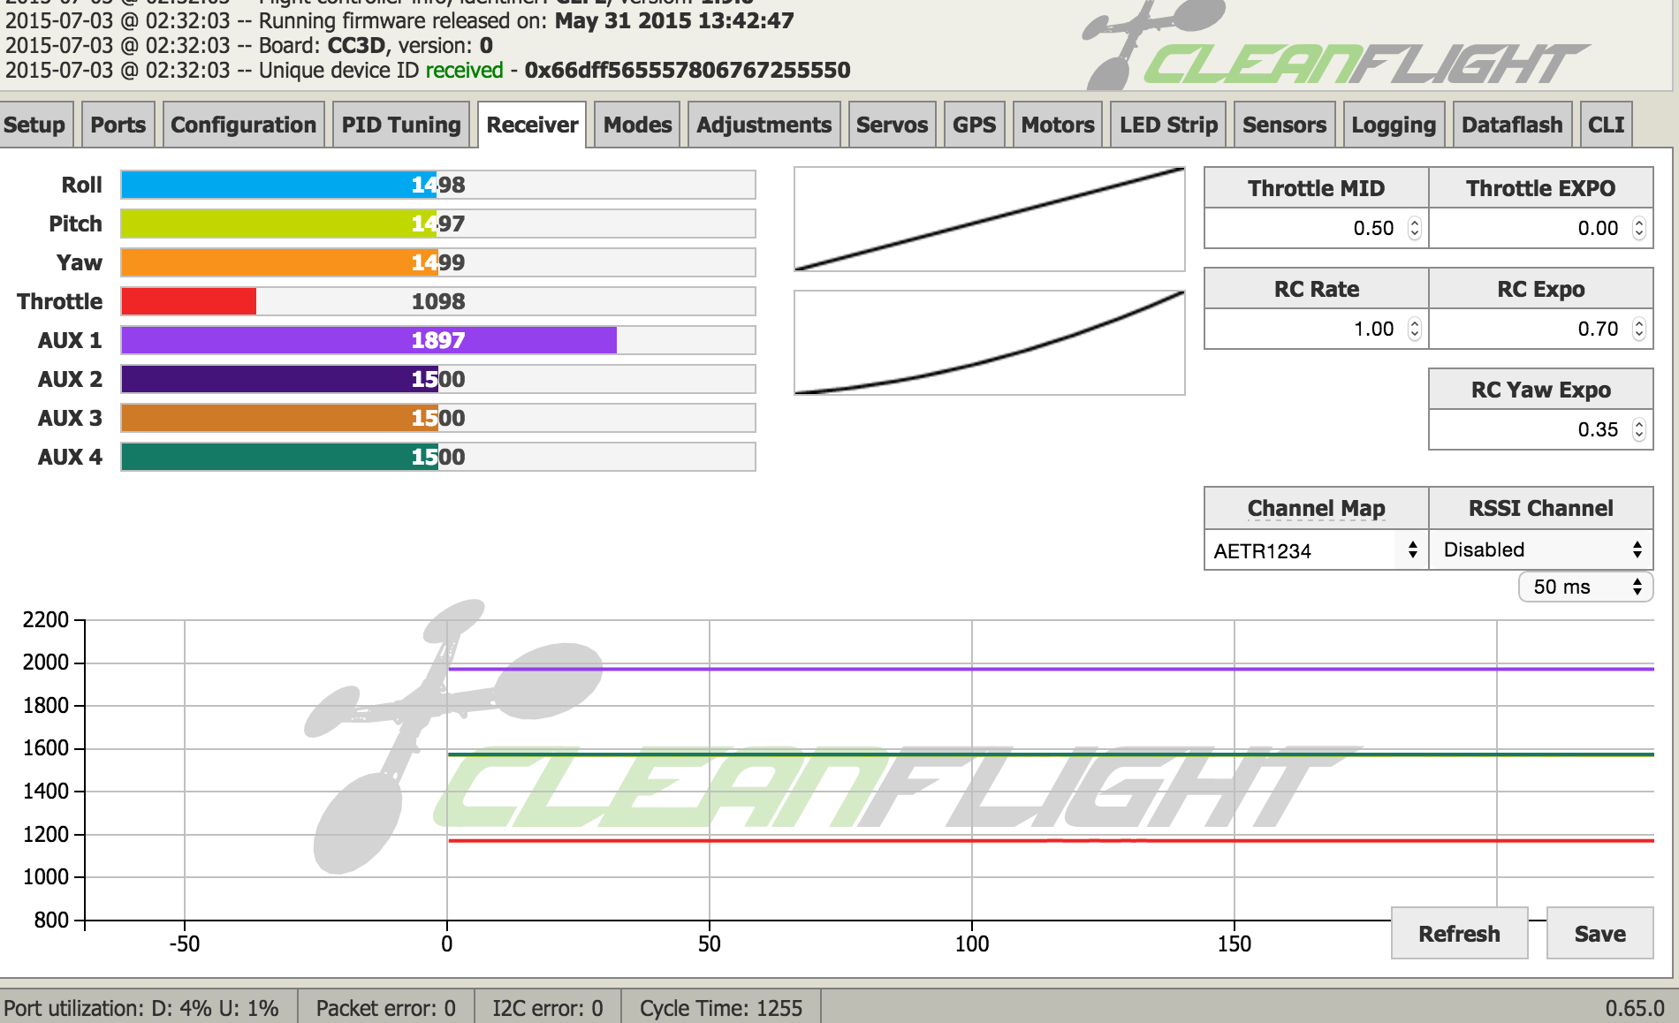
Task: Click the RSSI Channel header label
Action: click(x=1540, y=508)
